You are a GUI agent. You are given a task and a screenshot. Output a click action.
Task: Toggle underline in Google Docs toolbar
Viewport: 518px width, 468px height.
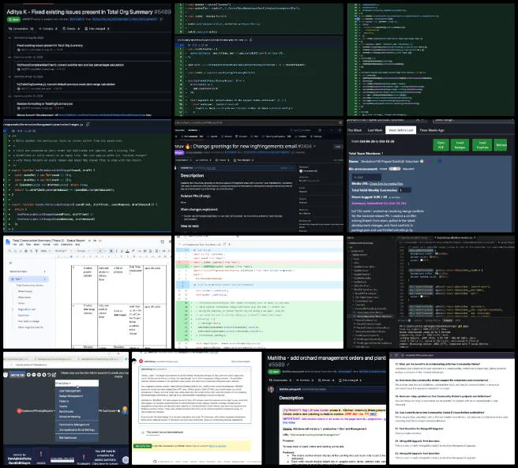click(x=122, y=251)
